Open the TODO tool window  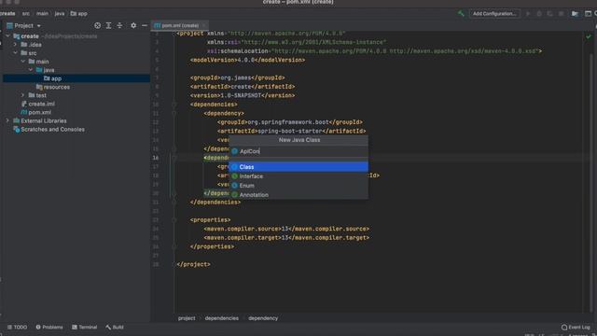pyautogui.click(x=17, y=327)
